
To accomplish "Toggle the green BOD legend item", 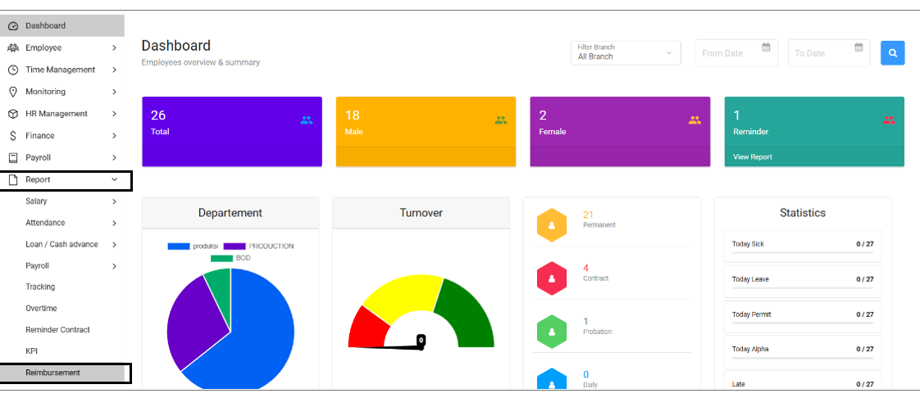I will (230, 258).
